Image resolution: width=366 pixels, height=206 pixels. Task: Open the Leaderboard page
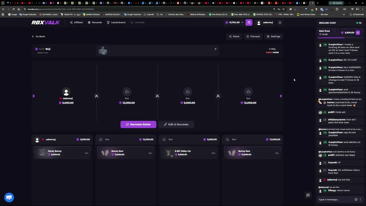116,22
